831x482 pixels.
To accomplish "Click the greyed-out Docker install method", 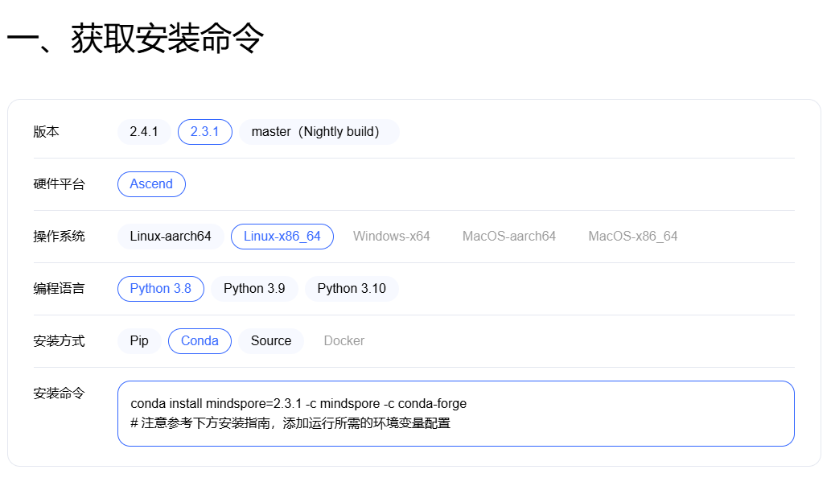I will 344,341.
